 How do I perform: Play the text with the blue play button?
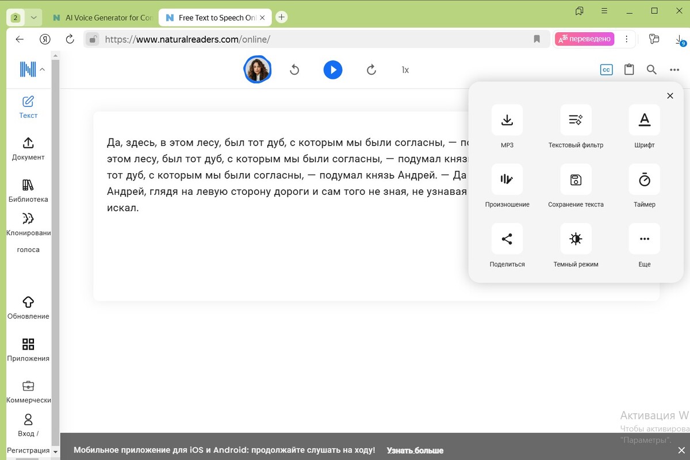pos(333,70)
